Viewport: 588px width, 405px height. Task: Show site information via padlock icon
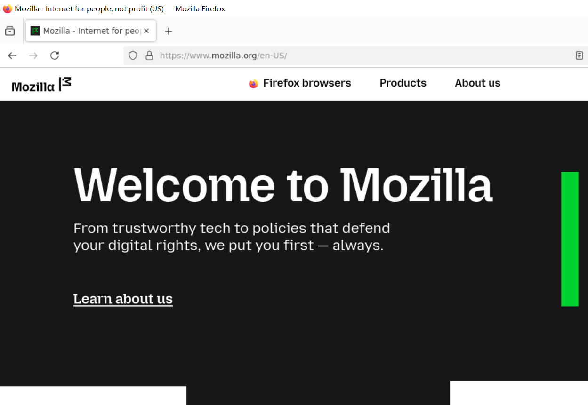click(149, 56)
